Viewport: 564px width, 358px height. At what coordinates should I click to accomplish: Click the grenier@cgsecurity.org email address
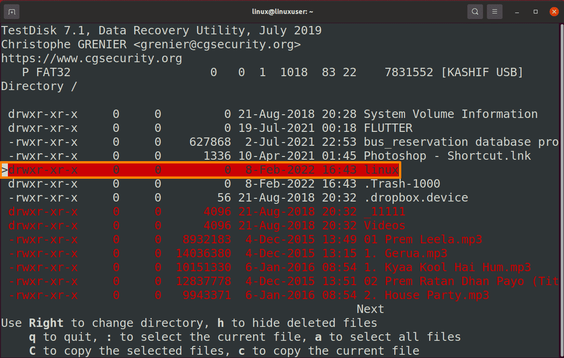pyautogui.click(x=217, y=45)
